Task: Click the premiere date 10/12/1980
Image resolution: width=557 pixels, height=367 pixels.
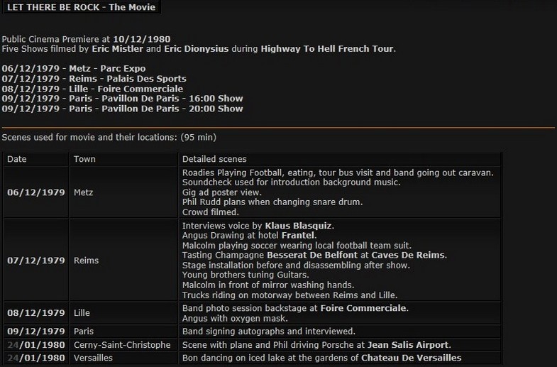Action: point(140,38)
